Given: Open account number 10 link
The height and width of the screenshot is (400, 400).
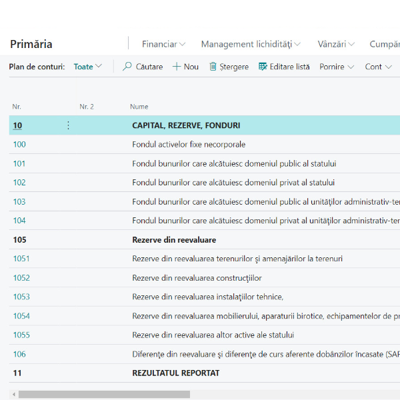Looking at the screenshot, I should tap(17, 125).
